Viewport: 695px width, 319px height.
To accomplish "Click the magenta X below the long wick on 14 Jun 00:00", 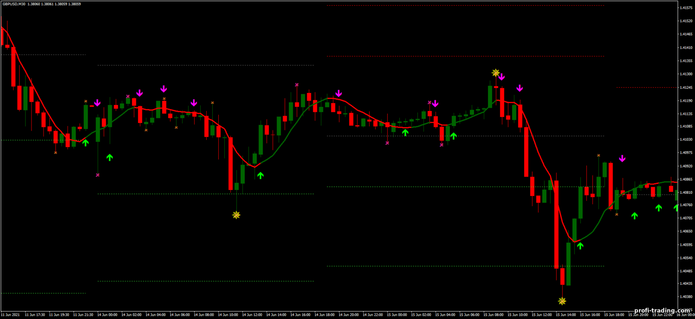I will click(98, 175).
